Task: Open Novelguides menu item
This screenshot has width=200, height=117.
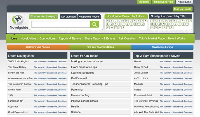Action: click(28, 38)
